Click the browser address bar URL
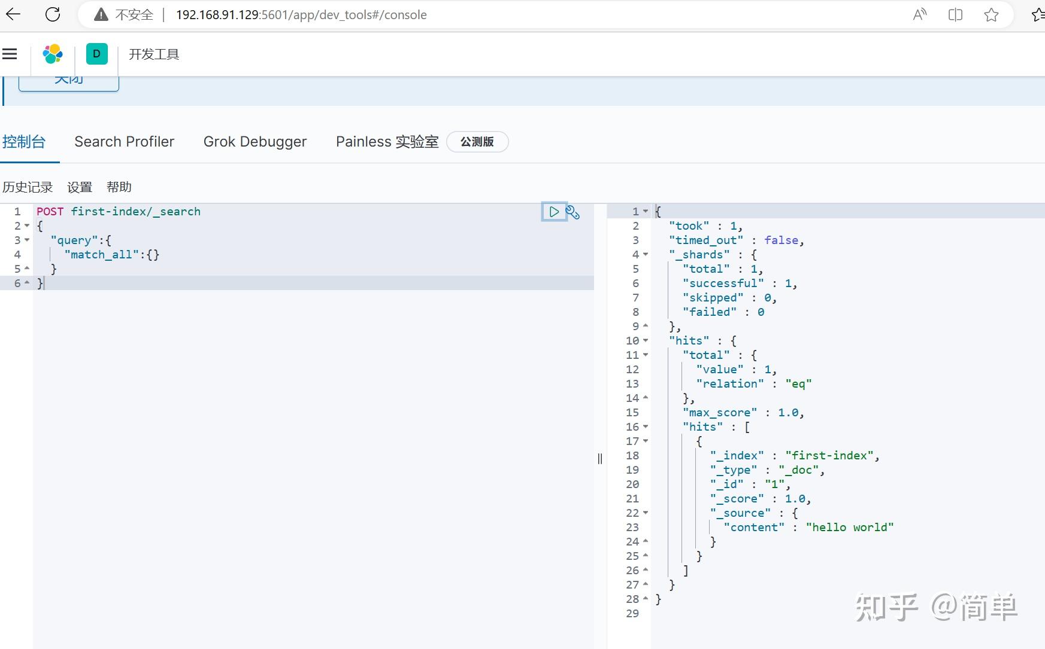 pos(299,14)
